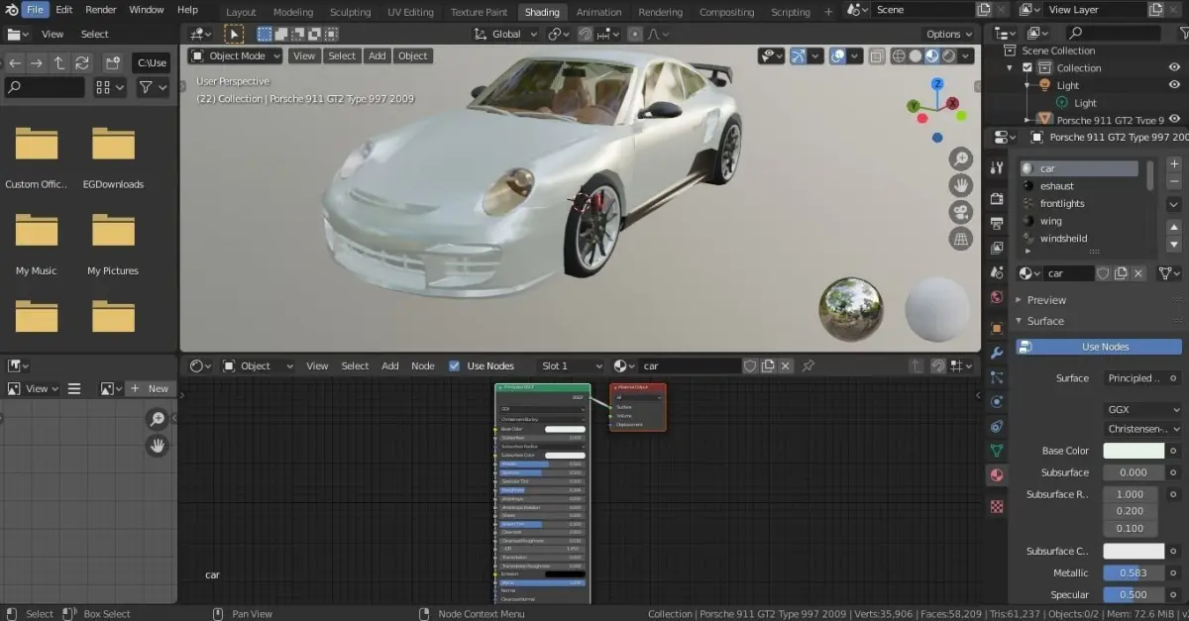Switch perspective/orthographic grid gizmo in viewport
The width and height of the screenshot is (1189, 621).
pos(960,239)
